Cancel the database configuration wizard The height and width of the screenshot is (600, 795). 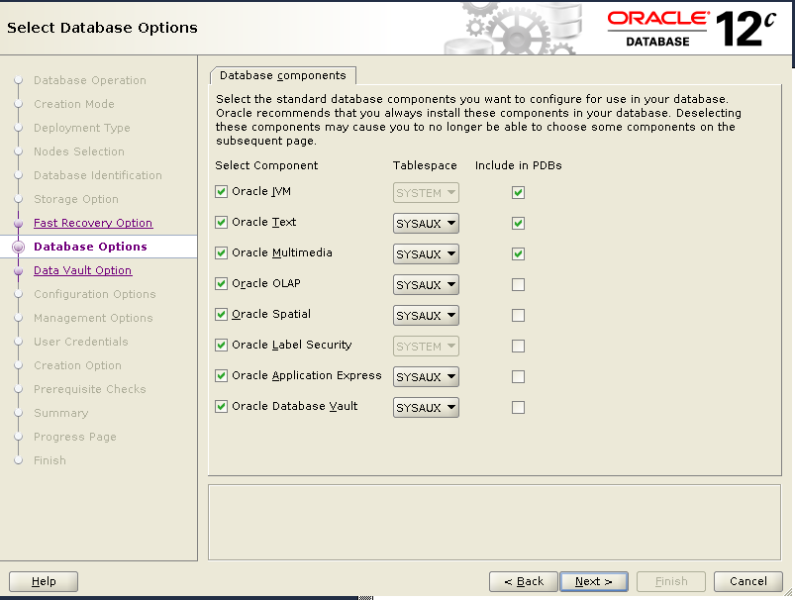tap(748, 581)
